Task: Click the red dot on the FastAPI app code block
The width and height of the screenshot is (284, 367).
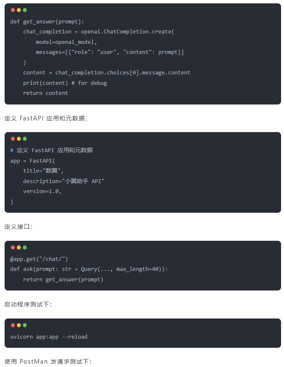Action: pos(13,139)
